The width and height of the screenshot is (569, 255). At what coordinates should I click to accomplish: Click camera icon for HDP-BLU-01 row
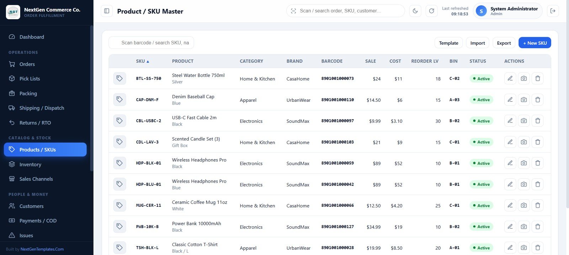tap(524, 184)
